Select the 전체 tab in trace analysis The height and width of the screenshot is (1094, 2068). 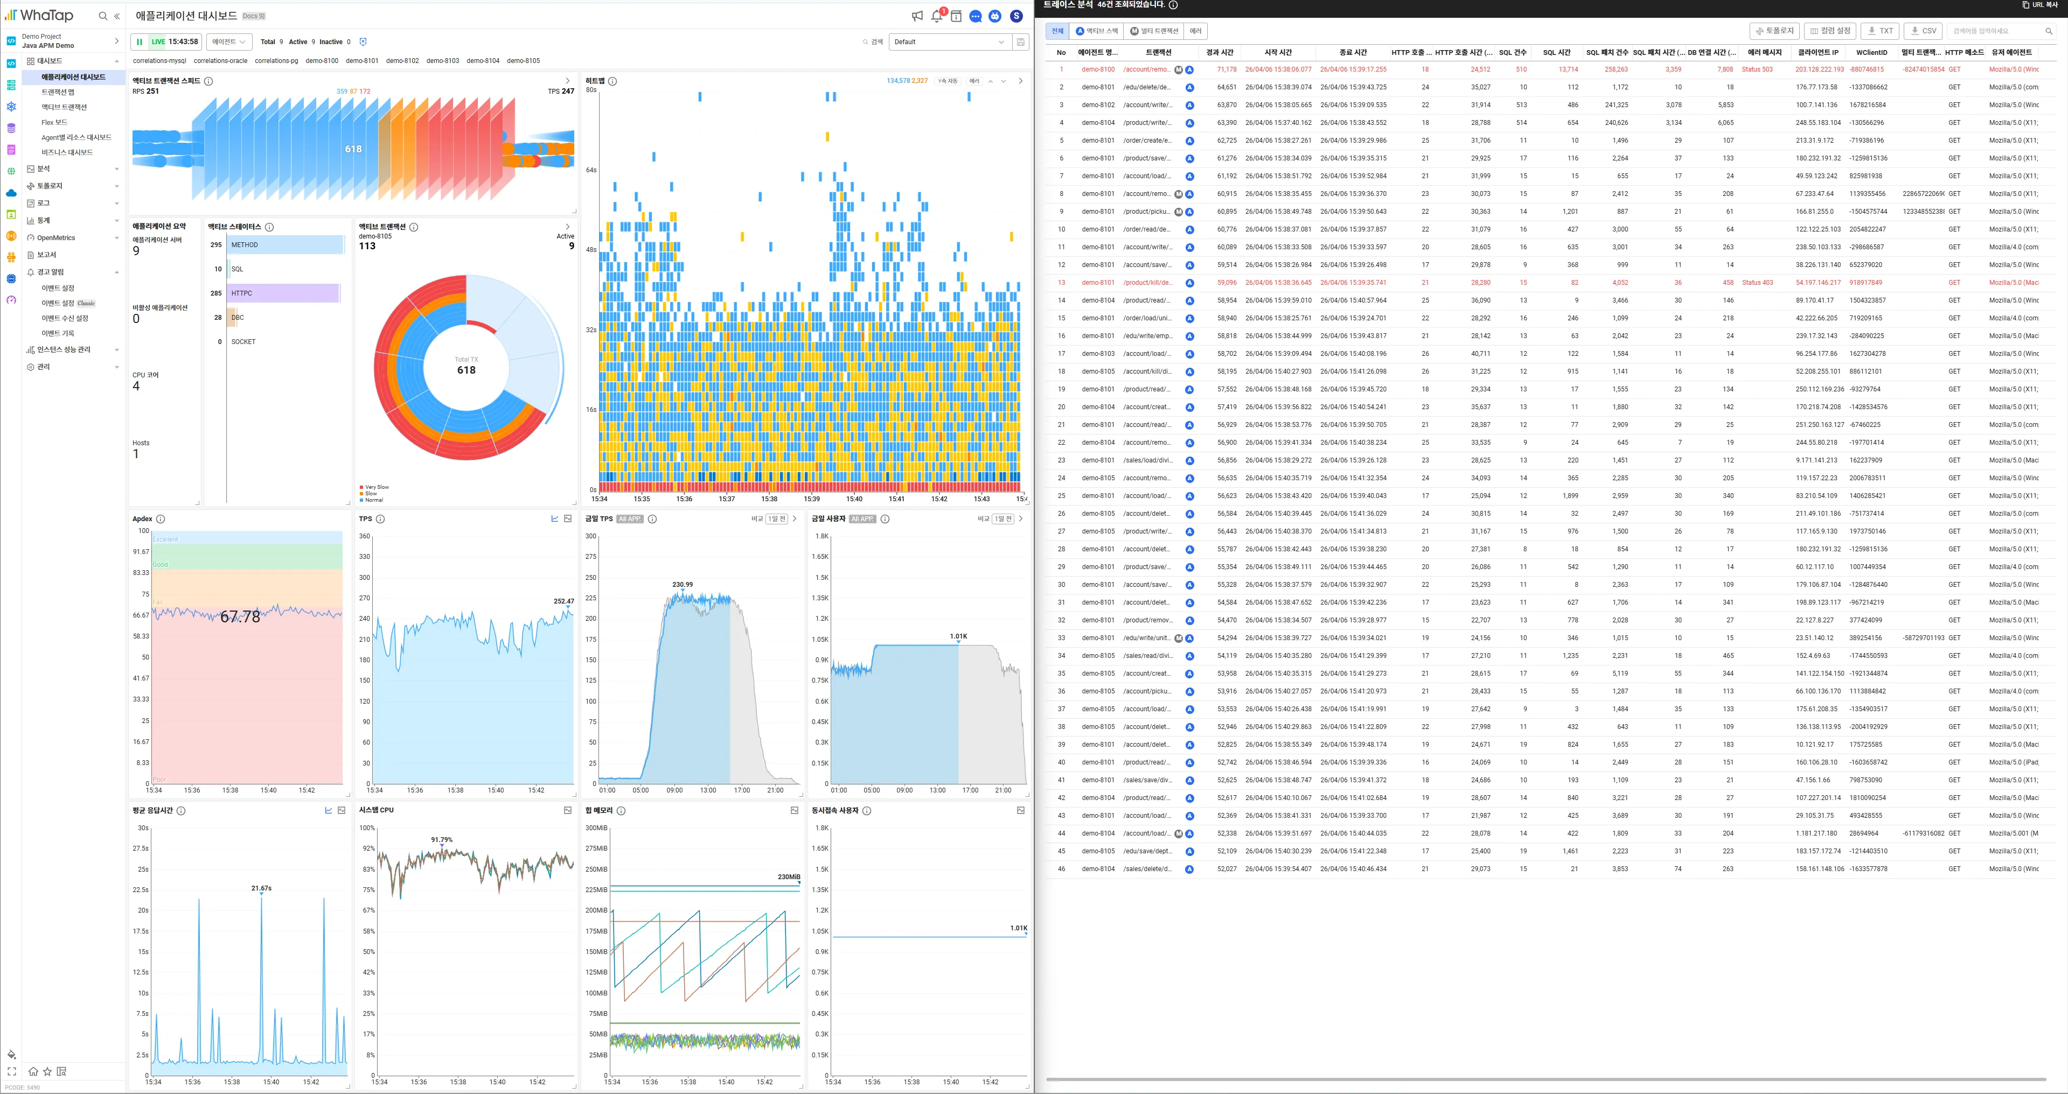click(x=1057, y=31)
